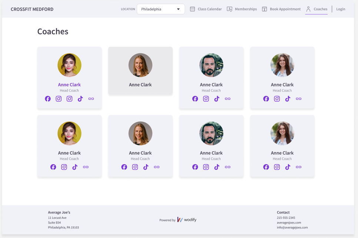Viewport: 358px width, 238px height.
Task: Click Anne Clark name on the gray hovered card
Action: click(x=140, y=85)
